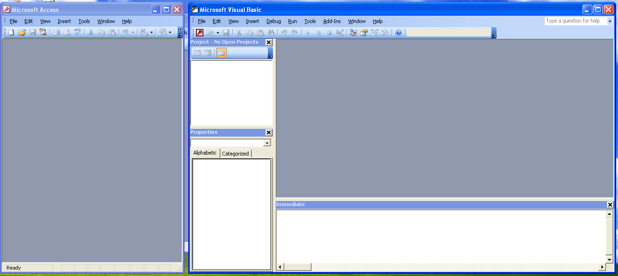Click the 'Type a question for help' box
The height and width of the screenshot is (276, 618).
(576, 21)
